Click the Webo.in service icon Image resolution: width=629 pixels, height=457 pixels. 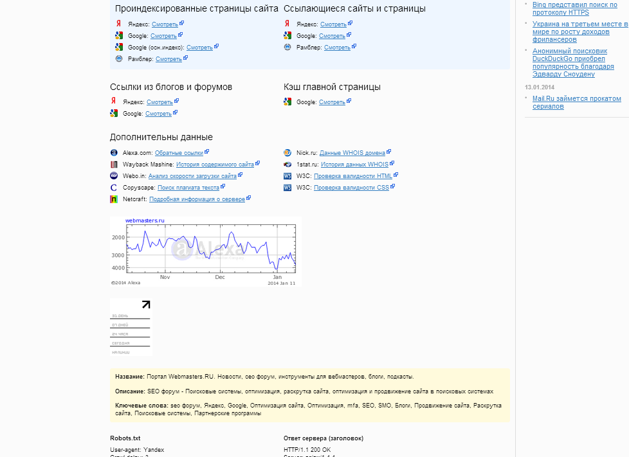(114, 175)
